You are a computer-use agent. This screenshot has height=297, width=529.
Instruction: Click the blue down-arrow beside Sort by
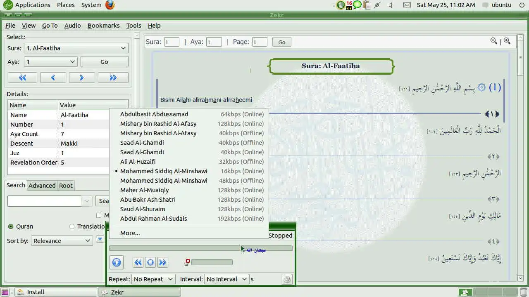tap(100, 239)
